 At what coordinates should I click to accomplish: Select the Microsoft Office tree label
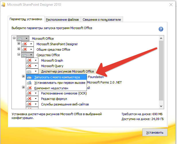point(43,39)
